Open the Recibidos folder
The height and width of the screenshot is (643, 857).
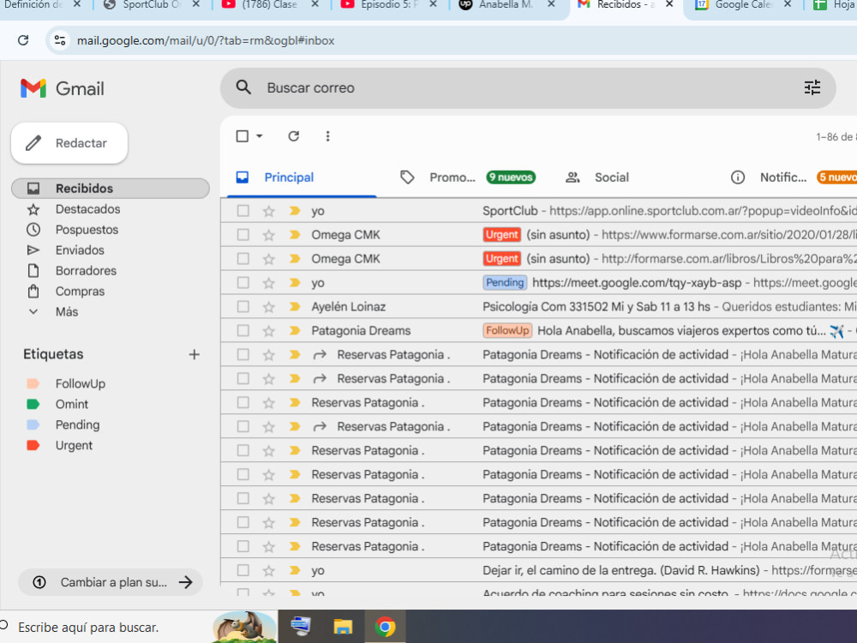111,188
